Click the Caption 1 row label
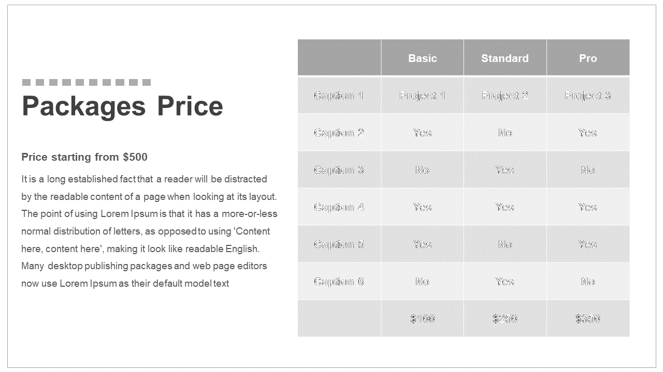Viewport: 663px width, 372px height. (339, 96)
